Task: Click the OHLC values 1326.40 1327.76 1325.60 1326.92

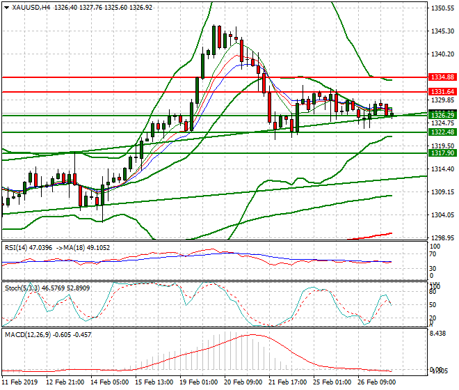Action: click(x=104, y=8)
